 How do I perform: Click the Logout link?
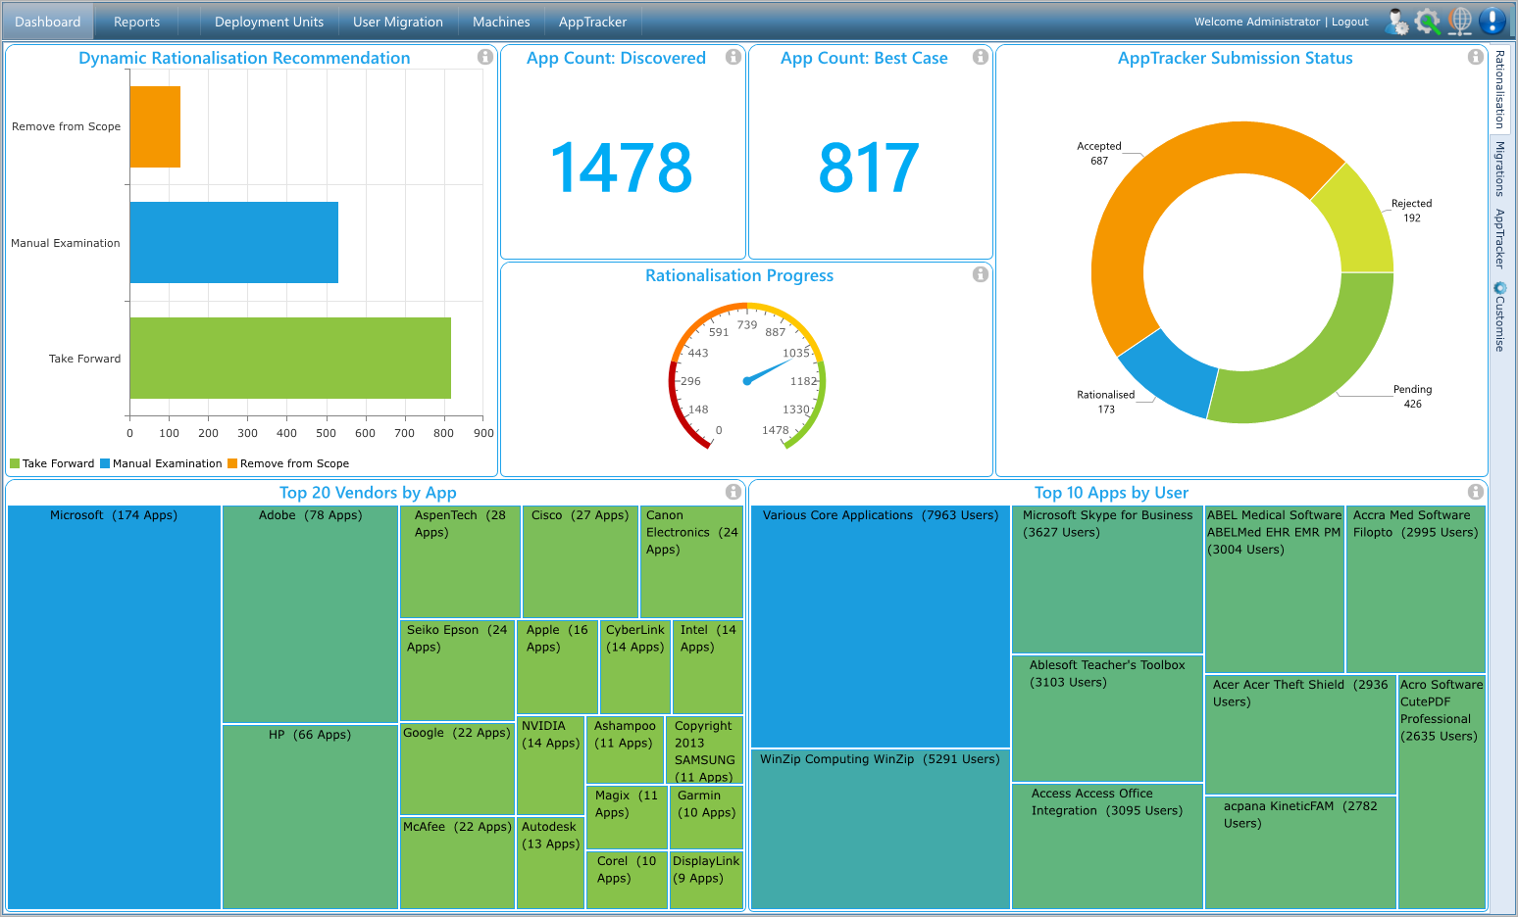pyautogui.click(x=1350, y=22)
